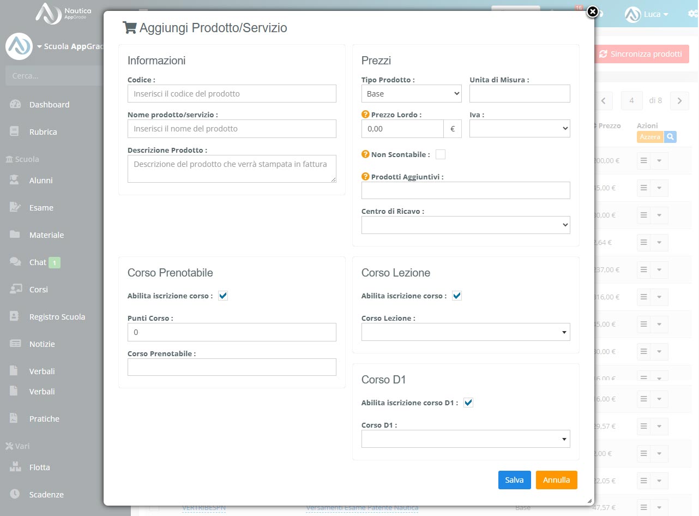Click the Codice input field
This screenshot has height=516, width=699.
click(x=232, y=94)
